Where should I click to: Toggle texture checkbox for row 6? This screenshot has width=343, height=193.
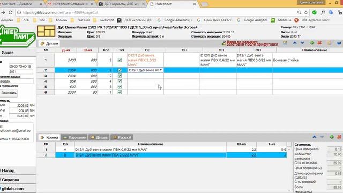tap(120, 92)
